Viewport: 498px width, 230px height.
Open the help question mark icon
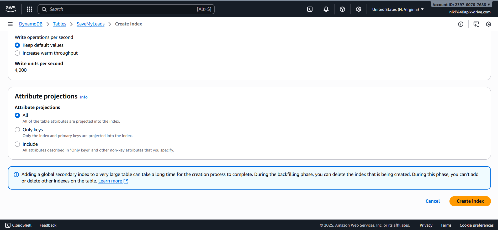click(342, 9)
